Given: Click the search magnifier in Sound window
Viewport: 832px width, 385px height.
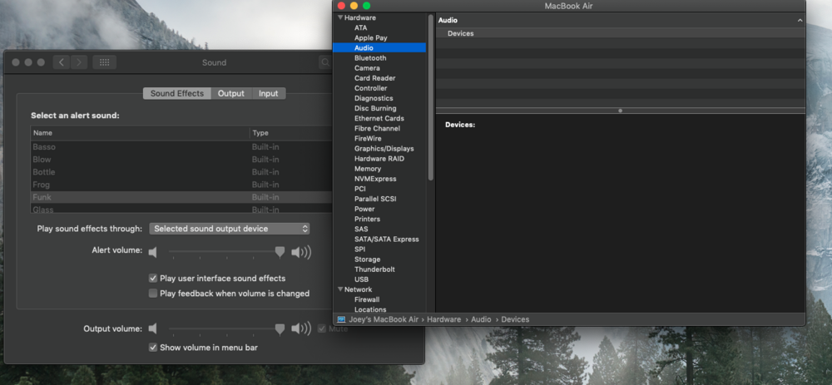Looking at the screenshot, I should pos(325,62).
